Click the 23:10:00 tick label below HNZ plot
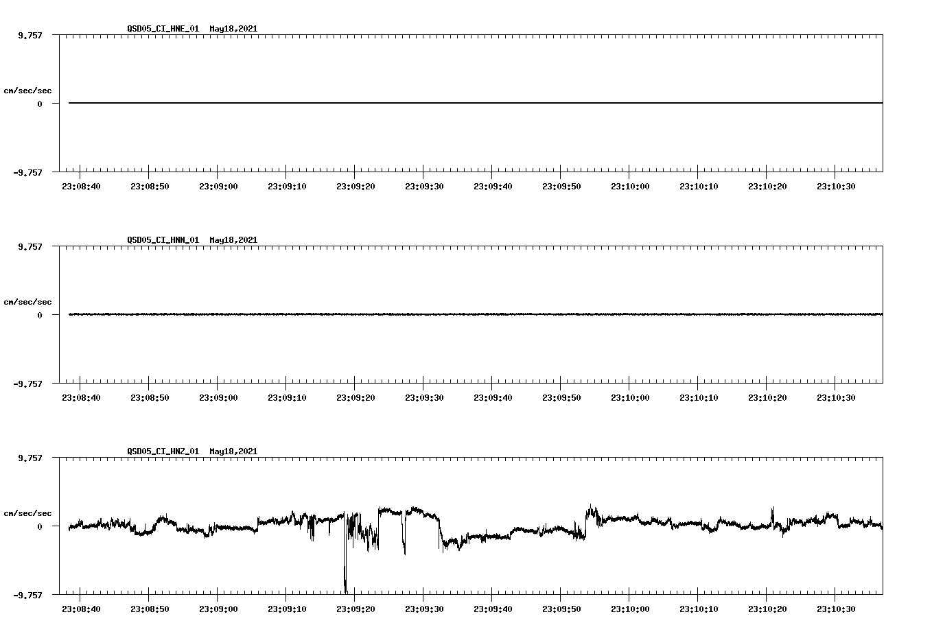932x634 pixels. 629,607
